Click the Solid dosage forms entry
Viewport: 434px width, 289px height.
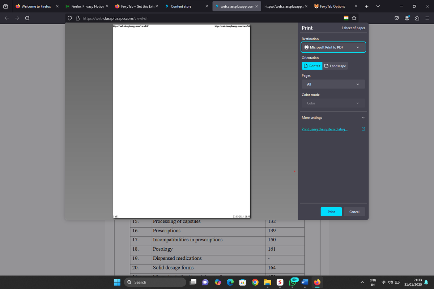point(173,268)
